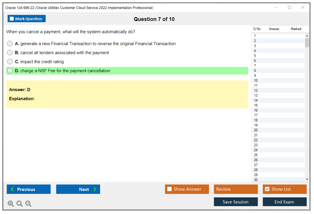
Task: Click the End Exam button
Action: (284, 201)
